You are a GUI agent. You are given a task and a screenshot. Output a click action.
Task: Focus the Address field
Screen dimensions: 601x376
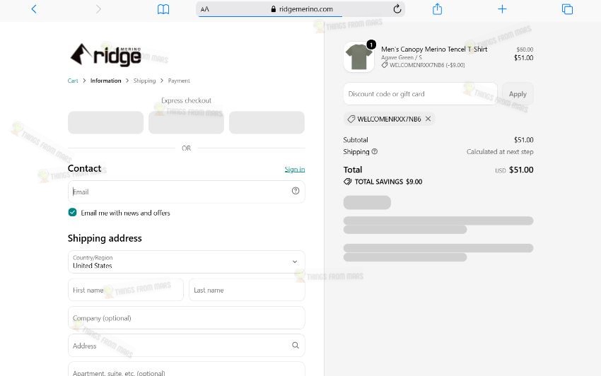coord(186,346)
